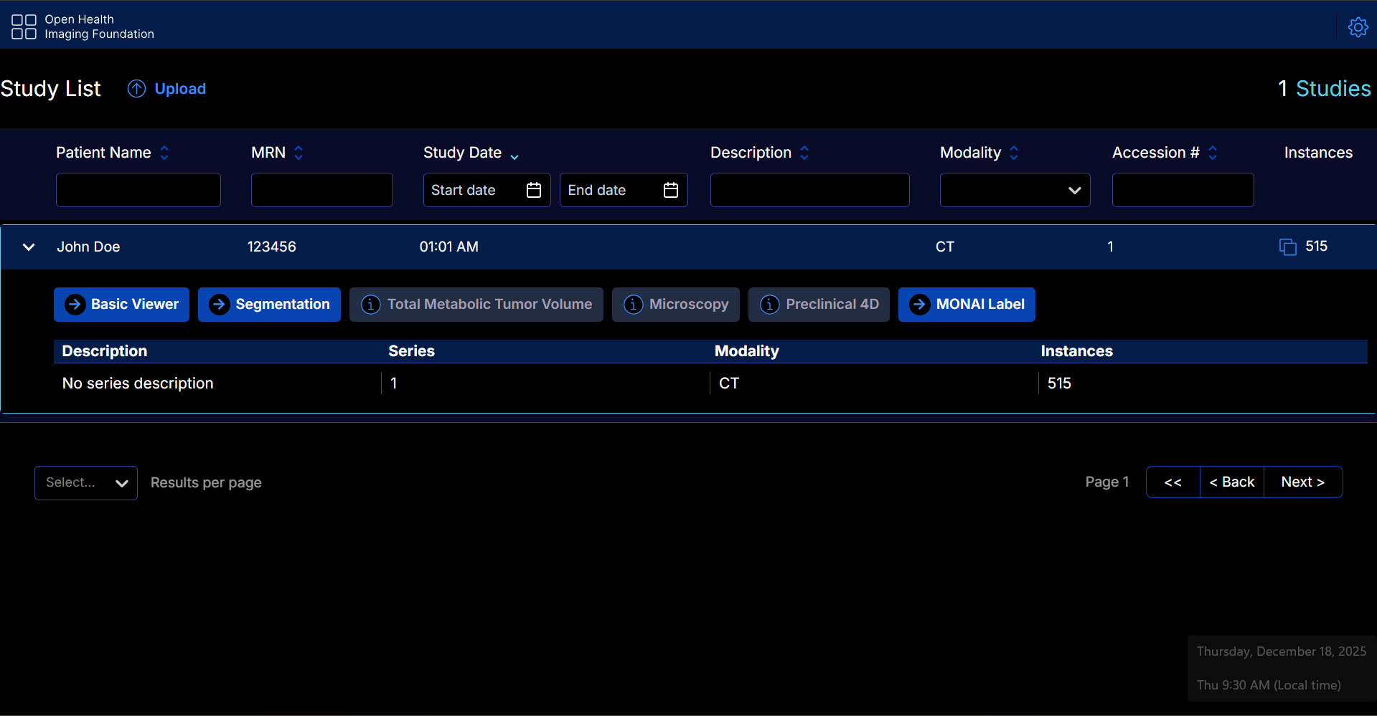The width and height of the screenshot is (1377, 716).
Task: Click the < Back pagination button
Action: tap(1232, 482)
